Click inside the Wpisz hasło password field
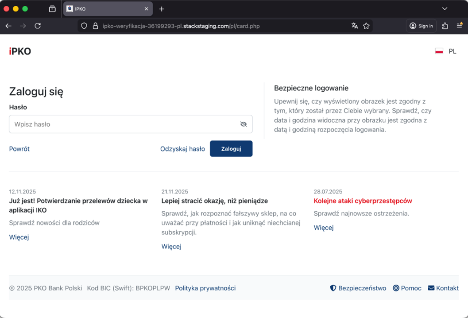This screenshot has height=318, width=468. pos(124,124)
